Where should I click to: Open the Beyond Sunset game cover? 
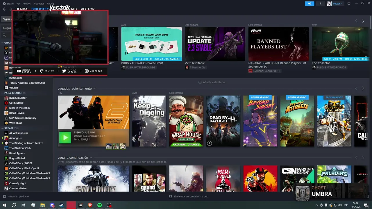(260, 121)
